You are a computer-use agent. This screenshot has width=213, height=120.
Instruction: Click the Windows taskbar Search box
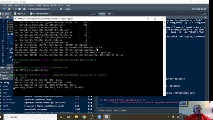point(30,117)
